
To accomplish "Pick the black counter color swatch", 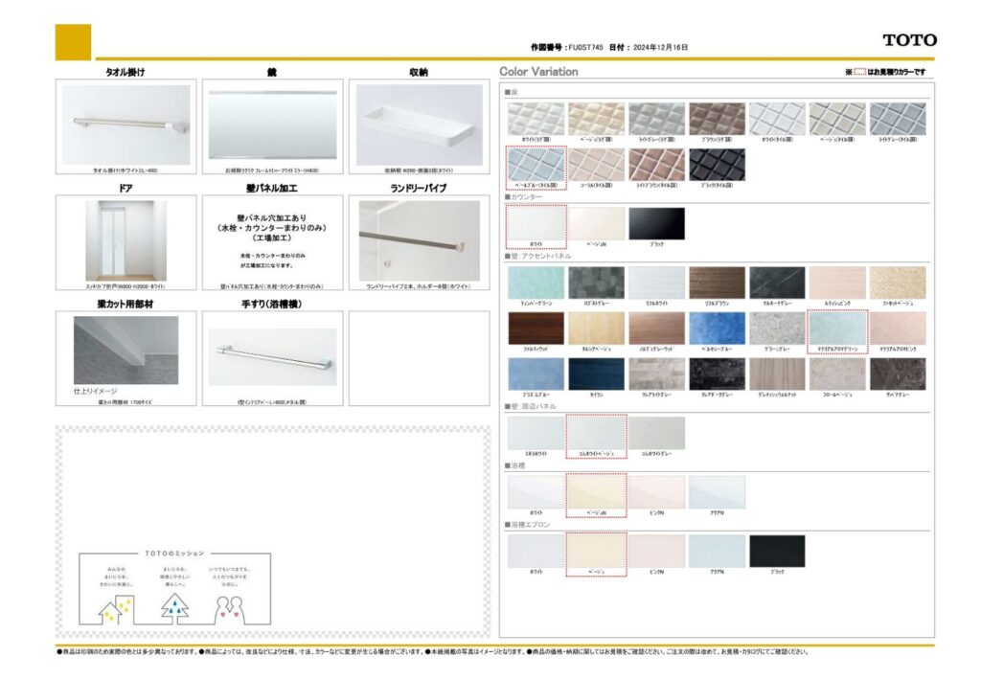I will [656, 224].
